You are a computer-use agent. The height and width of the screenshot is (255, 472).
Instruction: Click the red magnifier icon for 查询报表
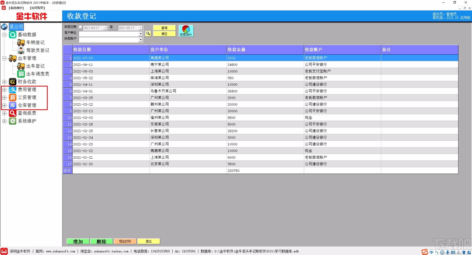coord(13,113)
